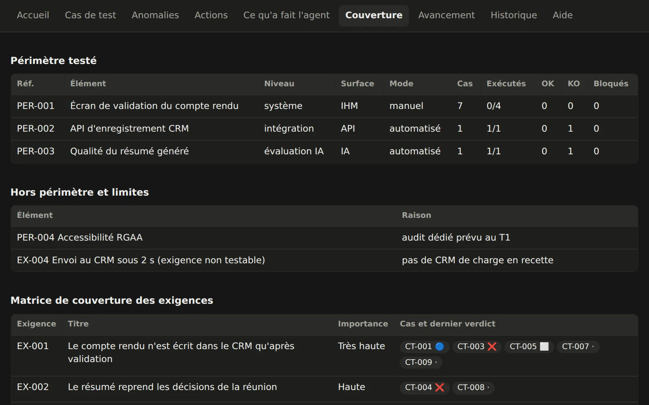Select the CT-008 case chip
The image size is (649, 405).
473,388
